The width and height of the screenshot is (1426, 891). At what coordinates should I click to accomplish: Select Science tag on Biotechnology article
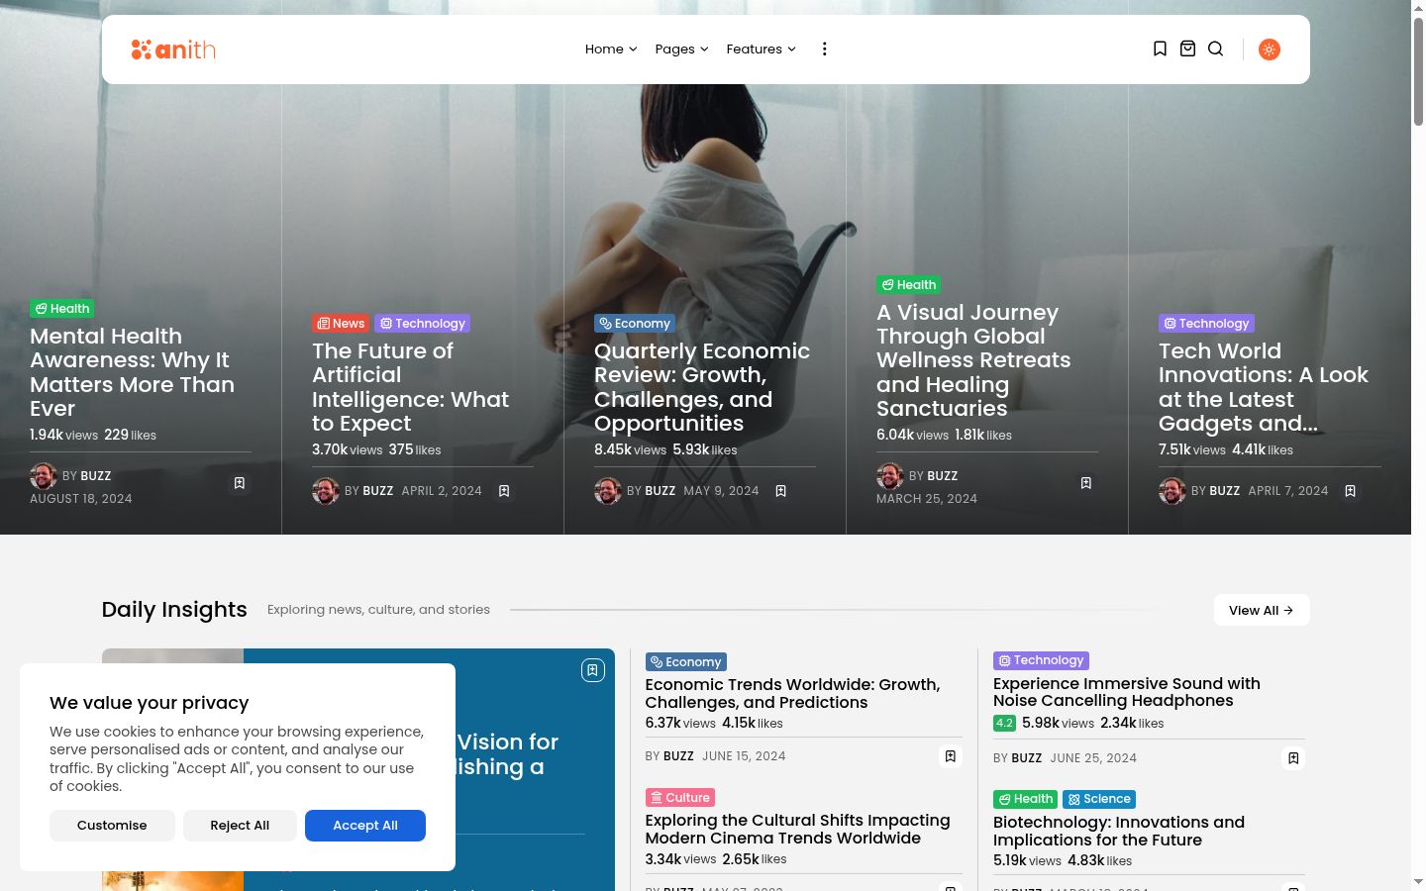tap(1099, 799)
